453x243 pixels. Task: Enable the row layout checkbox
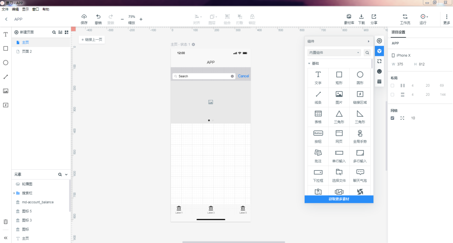click(x=393, y=94)
